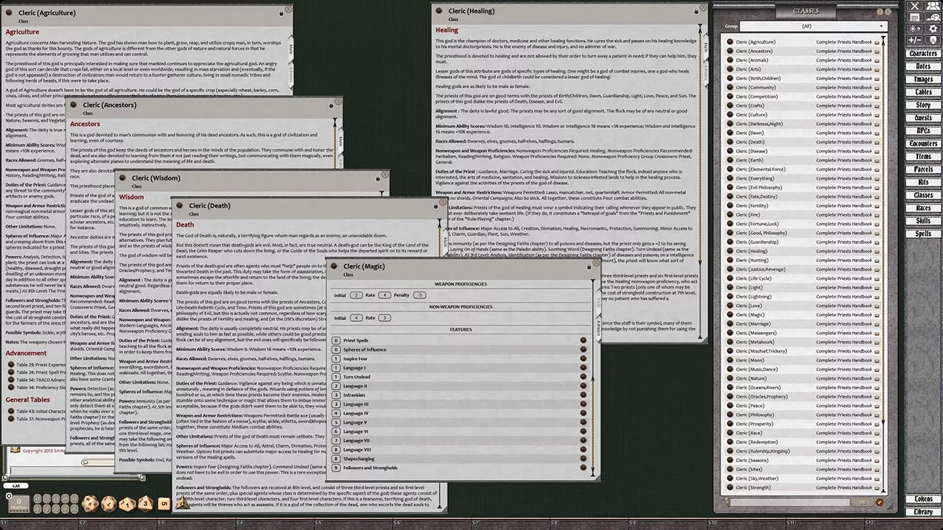Viewport: 943px width, 530px height.
Task: Open the Characters sidebar tab
Action: coord(923,54)
